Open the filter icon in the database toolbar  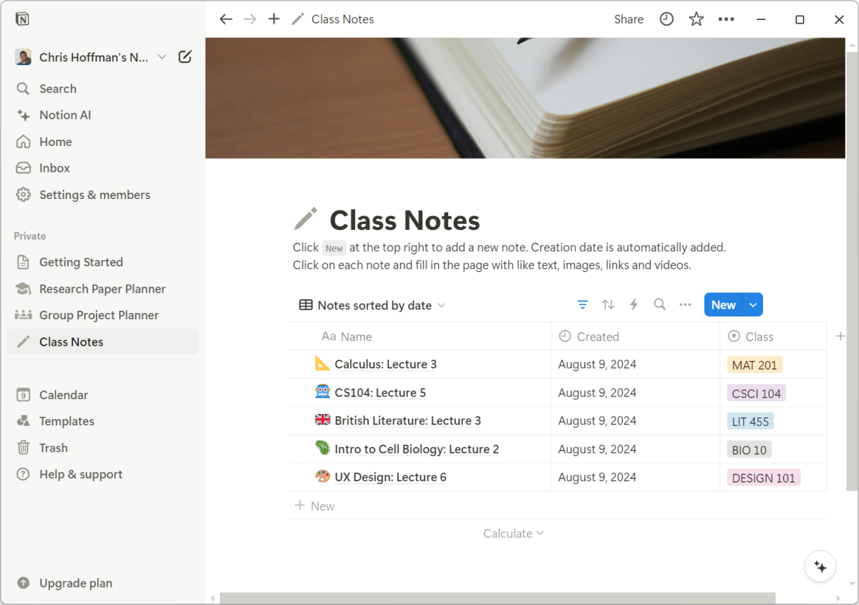click(583, 305)
